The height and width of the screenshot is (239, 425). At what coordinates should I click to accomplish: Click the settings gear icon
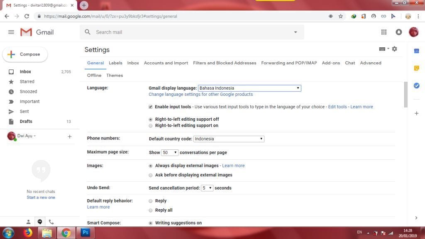click(x=394, y=49)
